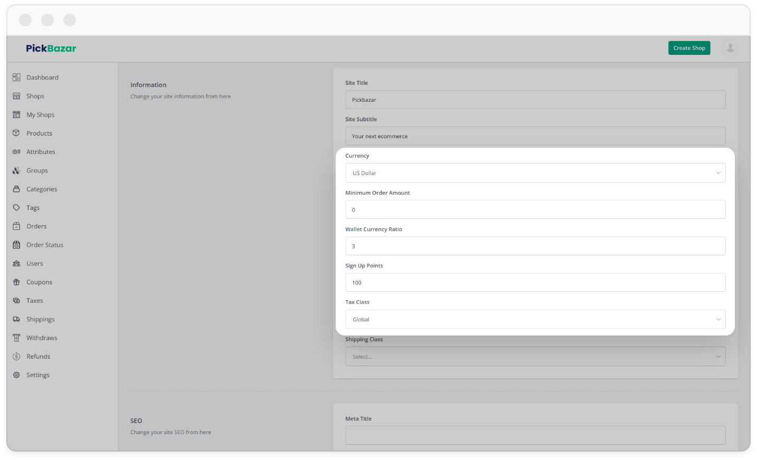Open the Currency dropdown showing US Dollar
The height and width of the screenshot is (460, 757).
point(535,172)
